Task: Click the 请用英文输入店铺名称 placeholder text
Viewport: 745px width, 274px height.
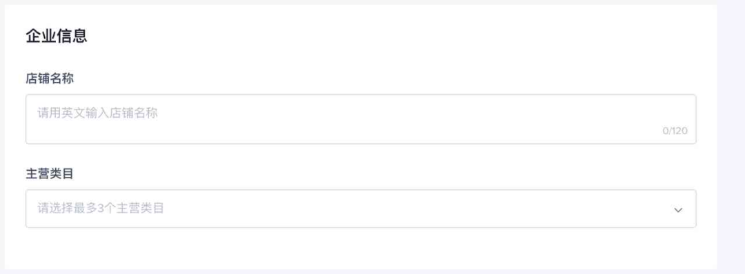Action: (x=97, y=114)
